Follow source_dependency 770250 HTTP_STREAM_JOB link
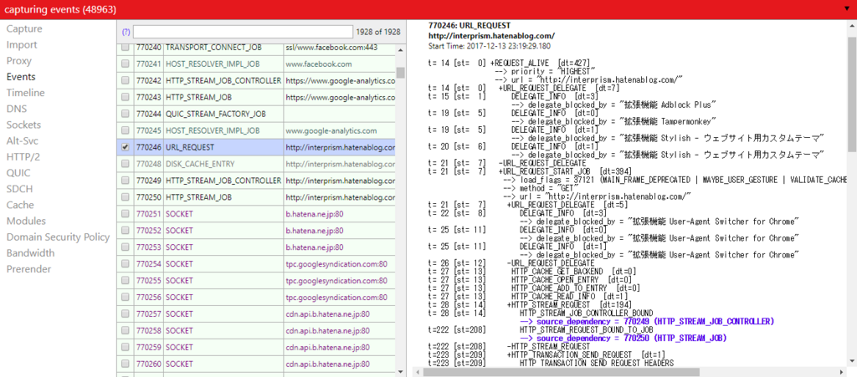Viewport: 857px width, 377px height. (623, 339)
